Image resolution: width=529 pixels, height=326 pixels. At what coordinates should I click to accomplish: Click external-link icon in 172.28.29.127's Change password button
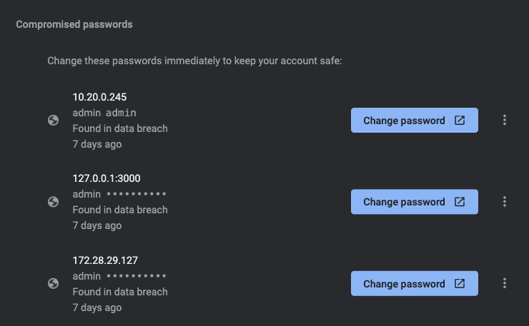tap(460, 283)
